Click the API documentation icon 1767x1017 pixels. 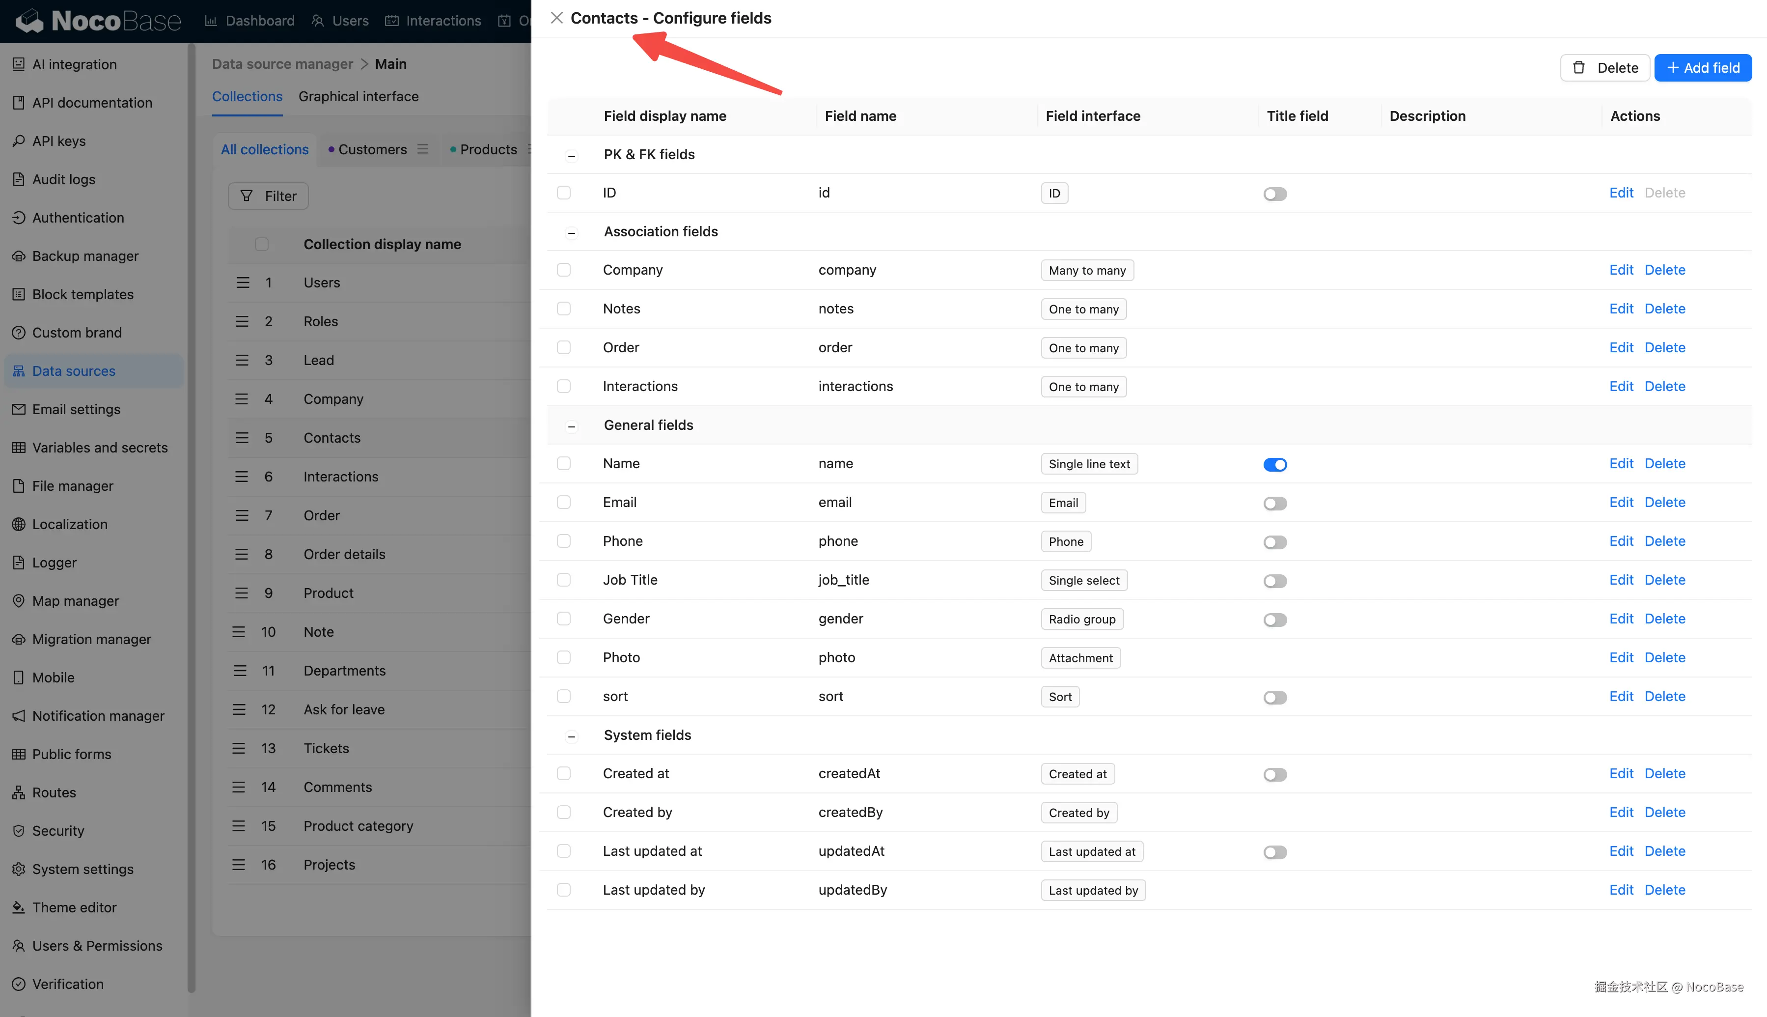point(19,103)
